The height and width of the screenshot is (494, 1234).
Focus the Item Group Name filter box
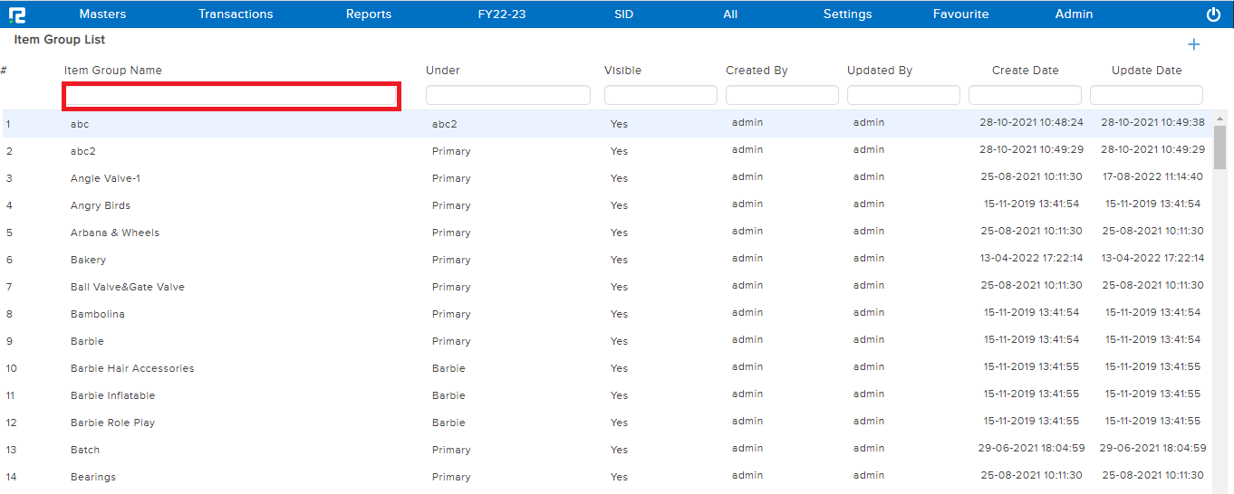pos(231,96)
